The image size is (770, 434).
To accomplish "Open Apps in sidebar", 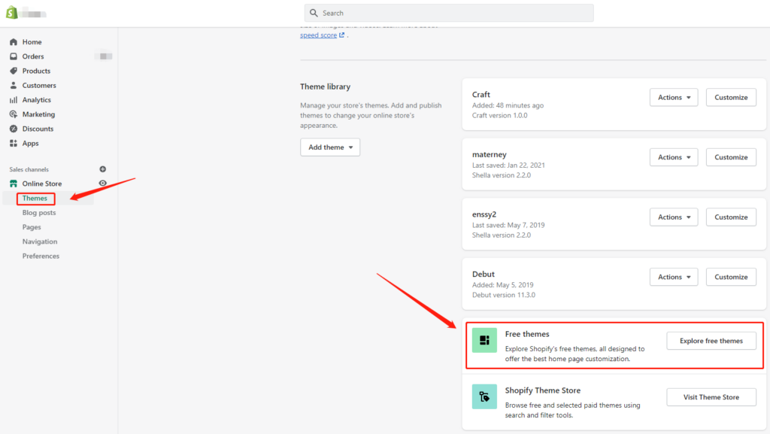I will [30, 144].
